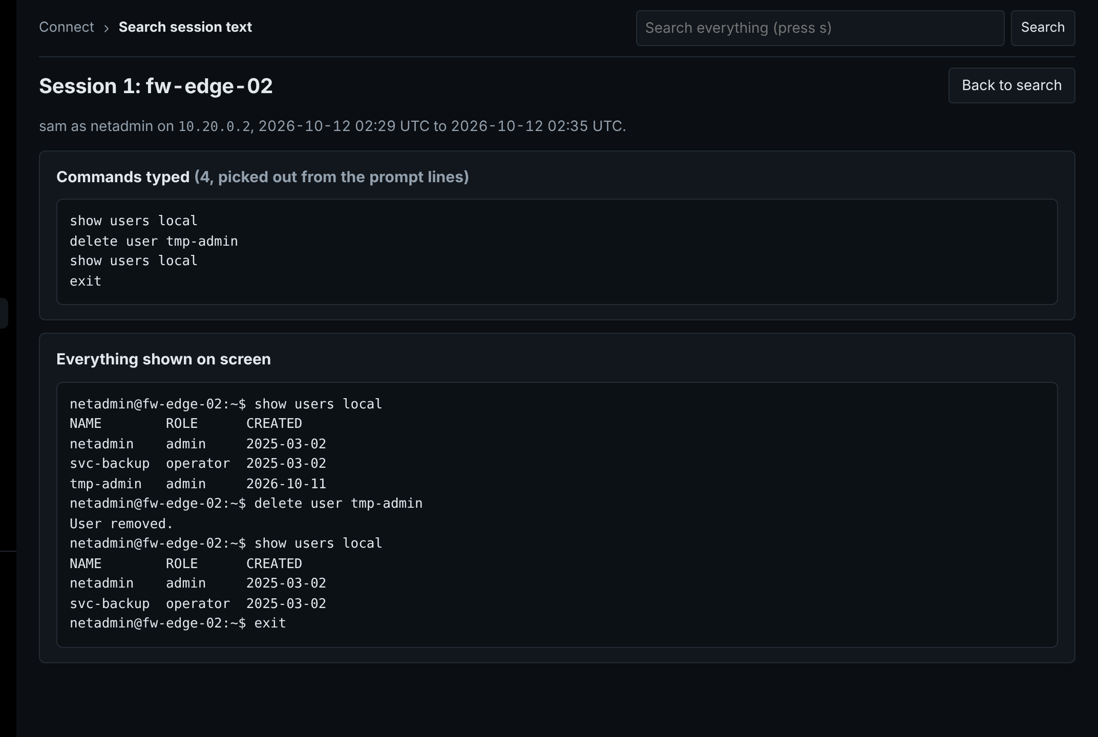The height and width of the screenshot is (737, 1098).
Task: Click the final 'netadmin@fw-edge-02:~$ exit' prompt line
Action: pos(178,623)
